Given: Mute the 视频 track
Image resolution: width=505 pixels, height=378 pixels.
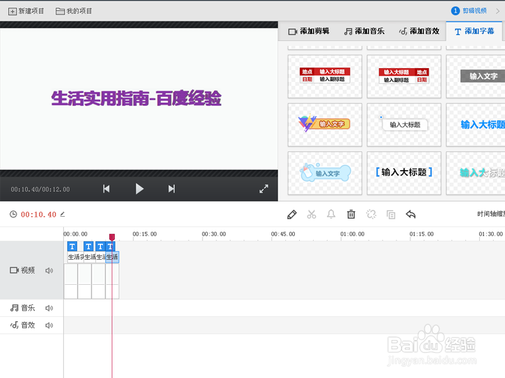Looking at the screenshot, I should 49,271.
